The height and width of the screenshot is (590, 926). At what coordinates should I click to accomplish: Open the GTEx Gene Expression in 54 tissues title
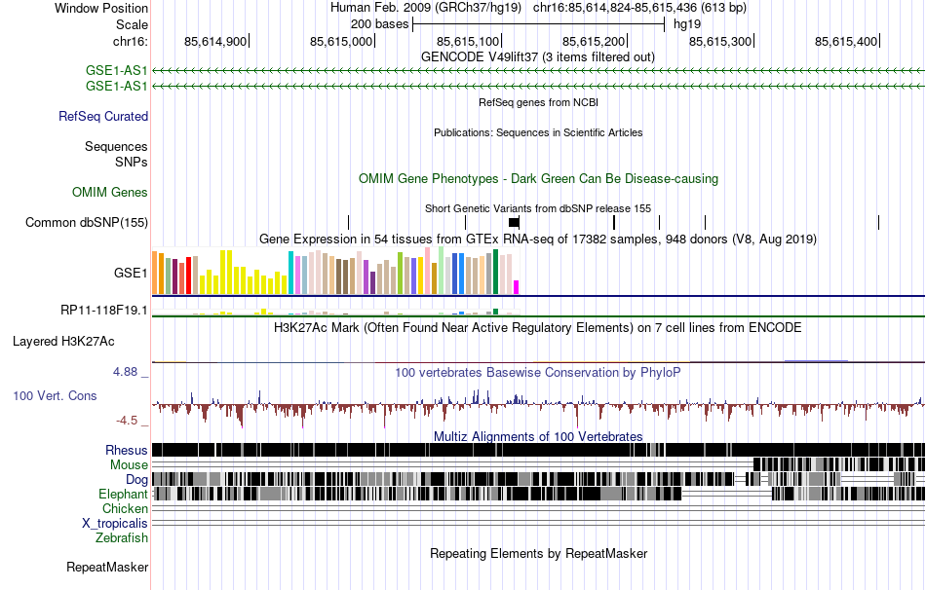point(538,239)
